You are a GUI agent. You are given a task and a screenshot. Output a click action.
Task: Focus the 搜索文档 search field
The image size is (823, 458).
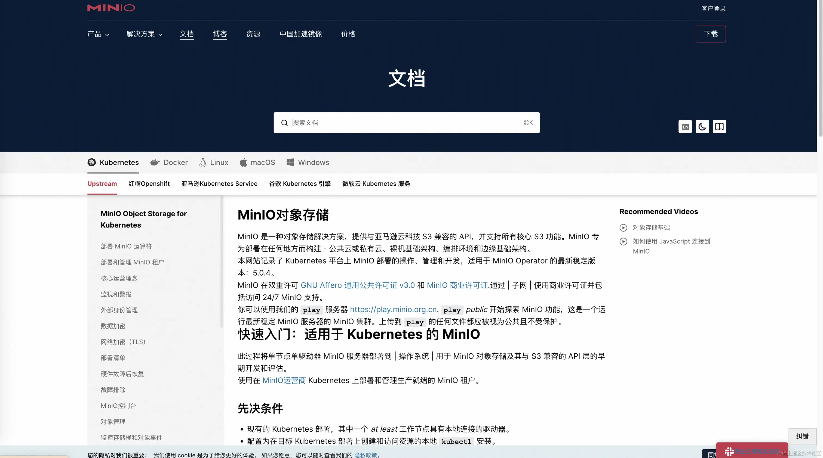pos(406,123)
